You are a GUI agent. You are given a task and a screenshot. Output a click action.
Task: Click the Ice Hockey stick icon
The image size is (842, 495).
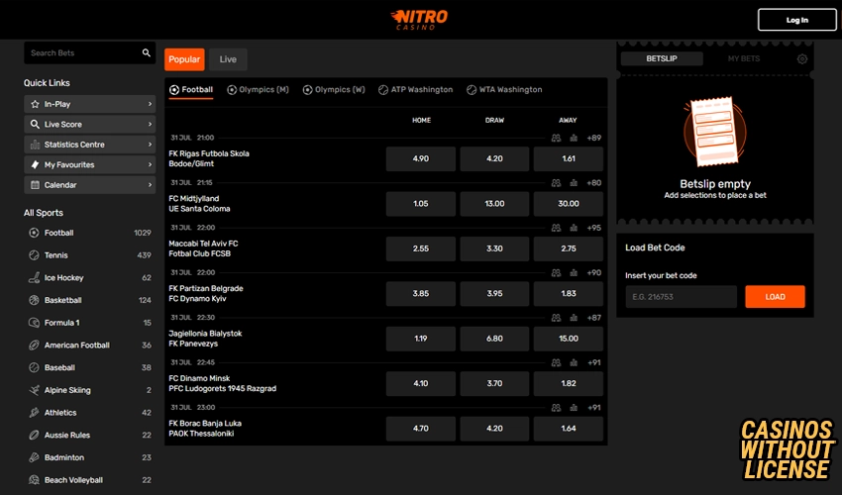pos(34,277)
